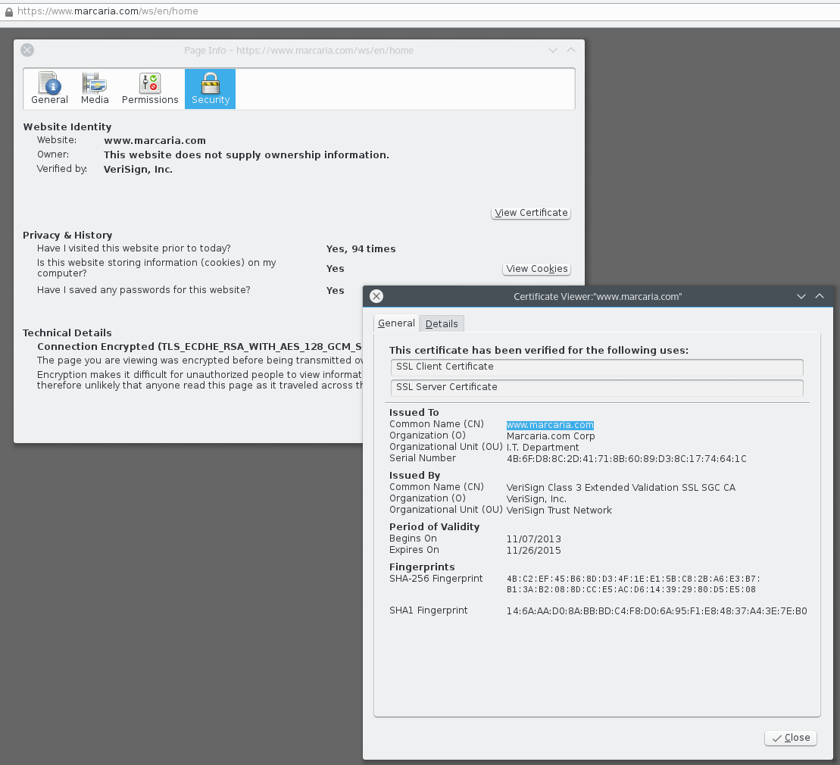Click the website name www.marcaria.com in Page Info
Viewport: 840px width, 765px height.
[x=155, y=140]
